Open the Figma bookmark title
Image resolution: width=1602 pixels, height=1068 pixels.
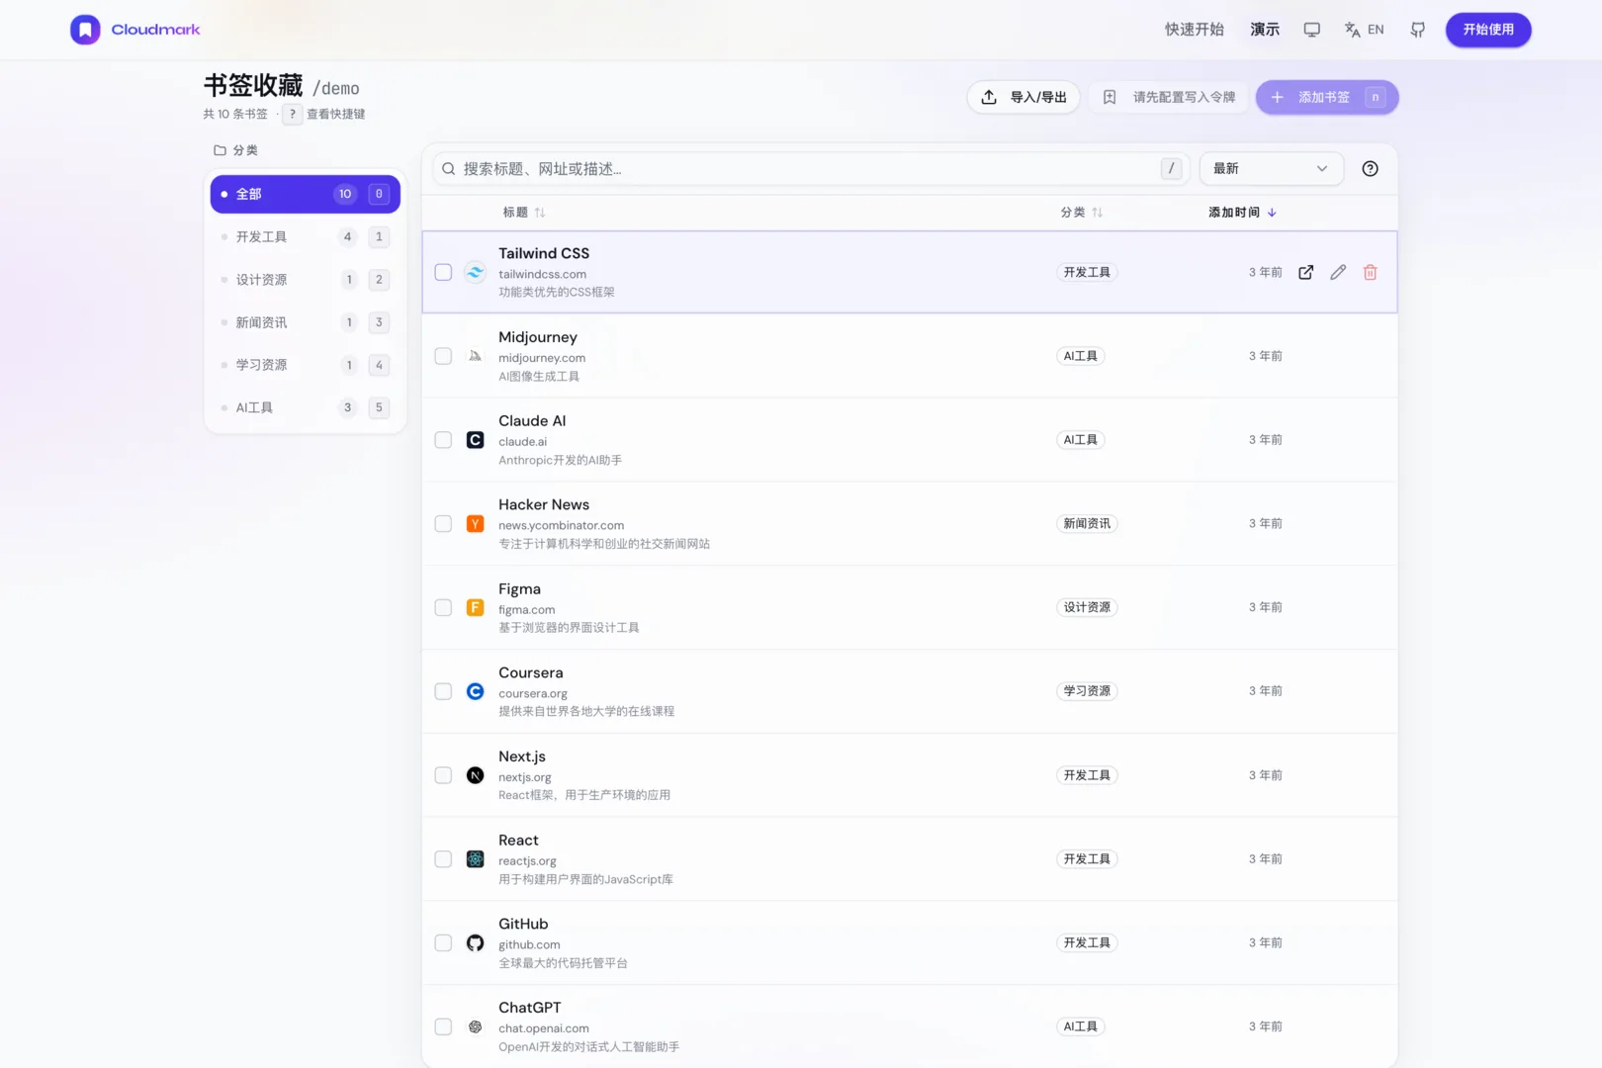point(519,588)
